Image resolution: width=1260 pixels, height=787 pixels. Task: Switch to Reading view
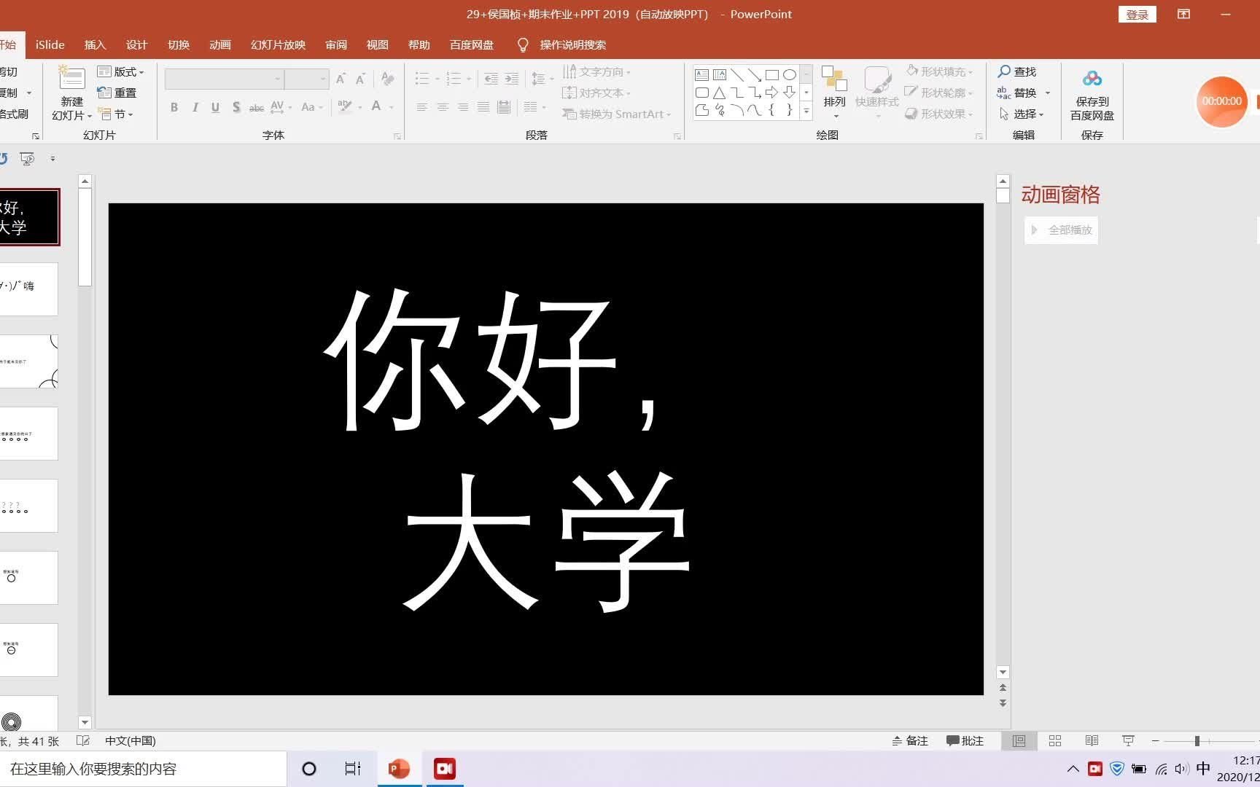pyautogui.click(x=1092, y=740)
